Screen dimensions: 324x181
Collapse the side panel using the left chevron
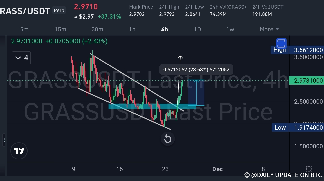pyautogui.click(x=4, y=140)
